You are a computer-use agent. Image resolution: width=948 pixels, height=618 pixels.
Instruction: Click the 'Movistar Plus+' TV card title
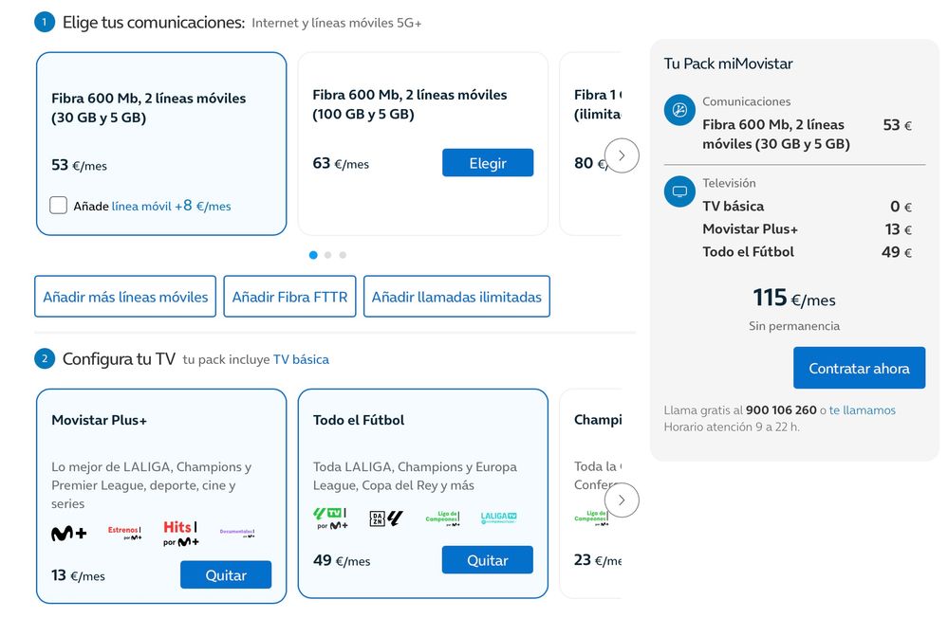click(99, 420)
